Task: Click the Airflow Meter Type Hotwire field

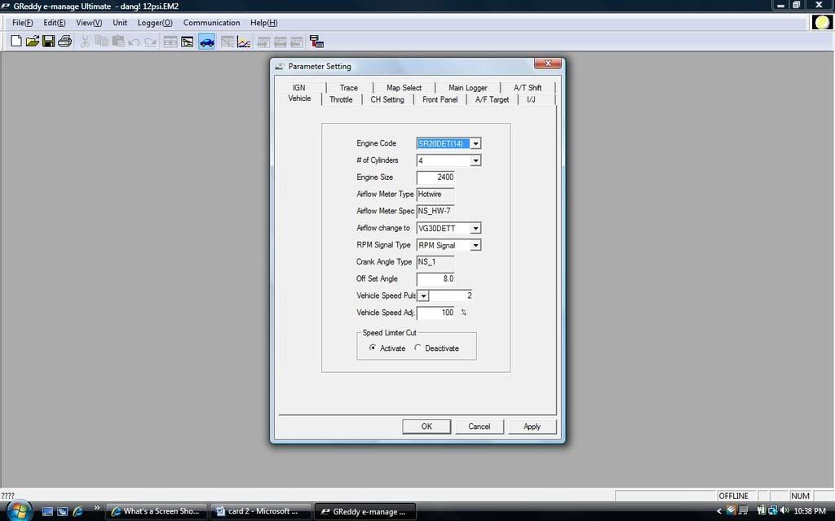Action: [x=435, y=195]
